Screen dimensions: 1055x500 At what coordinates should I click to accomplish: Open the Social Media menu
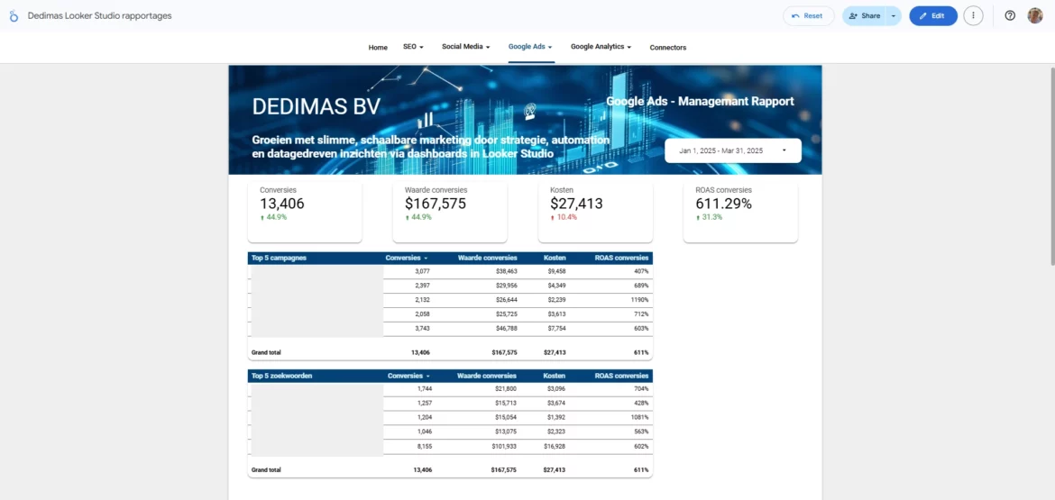pyautogui.click(x=465, y=47)
